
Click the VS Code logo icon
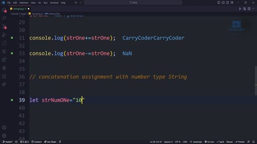(x=3, y=3)
